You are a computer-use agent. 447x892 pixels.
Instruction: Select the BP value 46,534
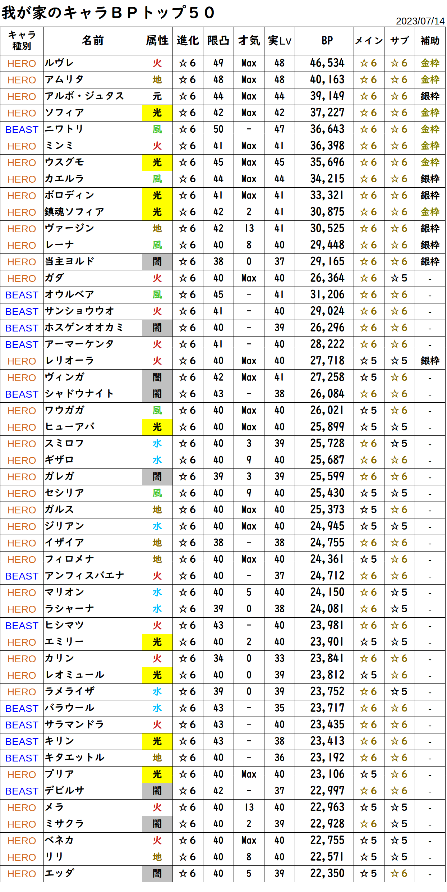click(x=327, y=63)
